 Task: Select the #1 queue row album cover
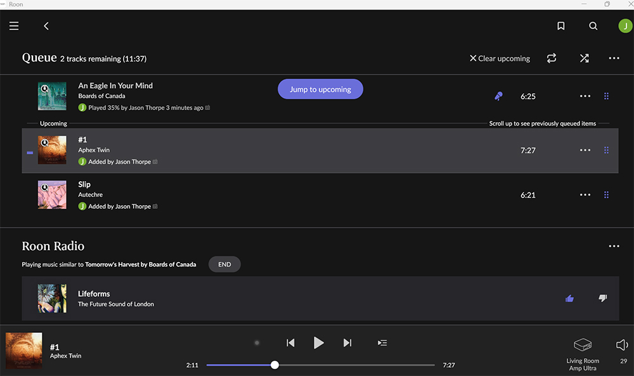pyautogui.click(x=52, y=150)
